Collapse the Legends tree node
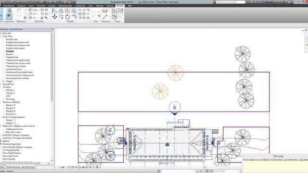Screen dimensions: 308x173 [0, 141]
